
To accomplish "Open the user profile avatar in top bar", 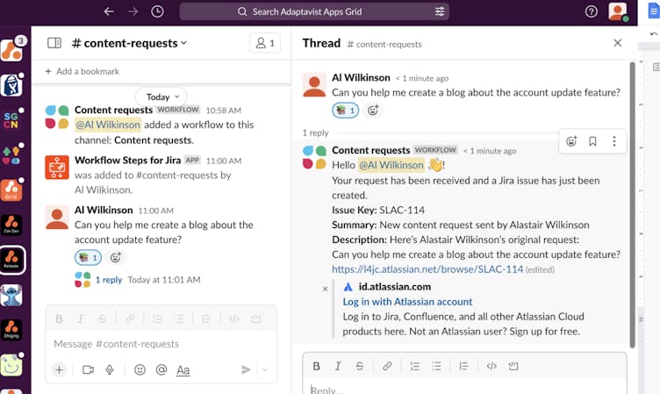I will (618, 11).
